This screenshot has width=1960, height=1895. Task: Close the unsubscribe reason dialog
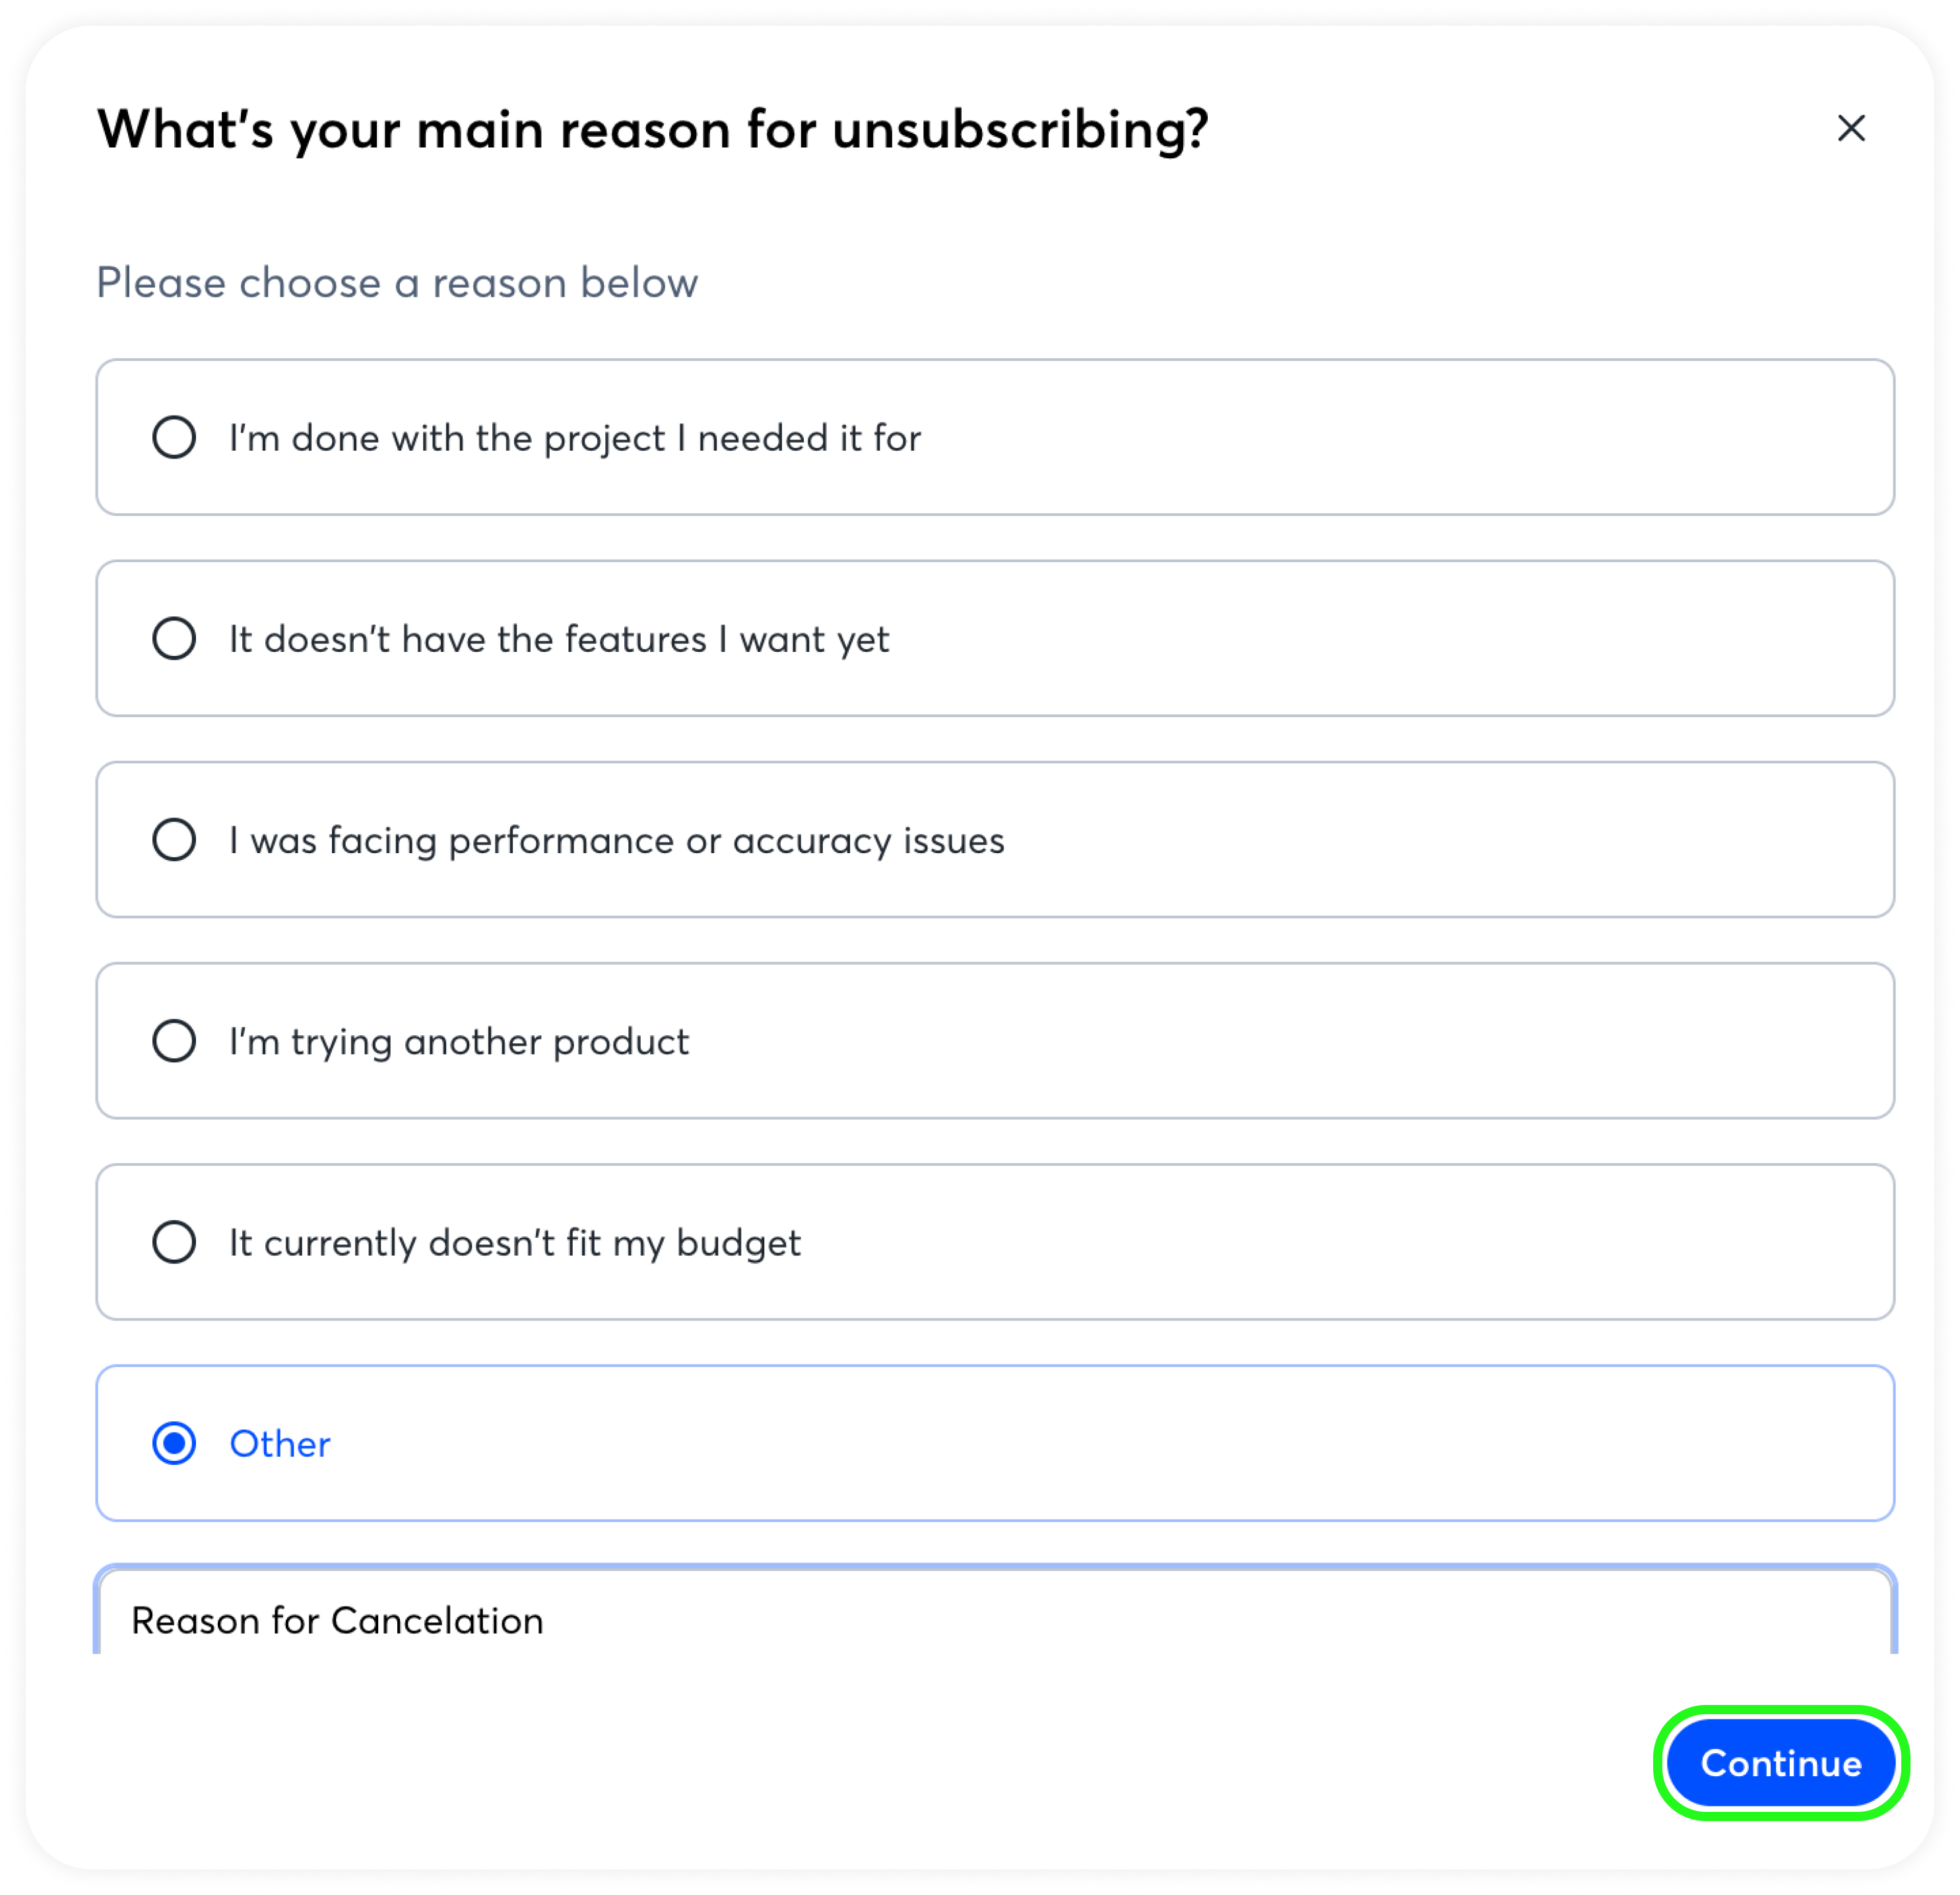click(x=1851, y=128)
